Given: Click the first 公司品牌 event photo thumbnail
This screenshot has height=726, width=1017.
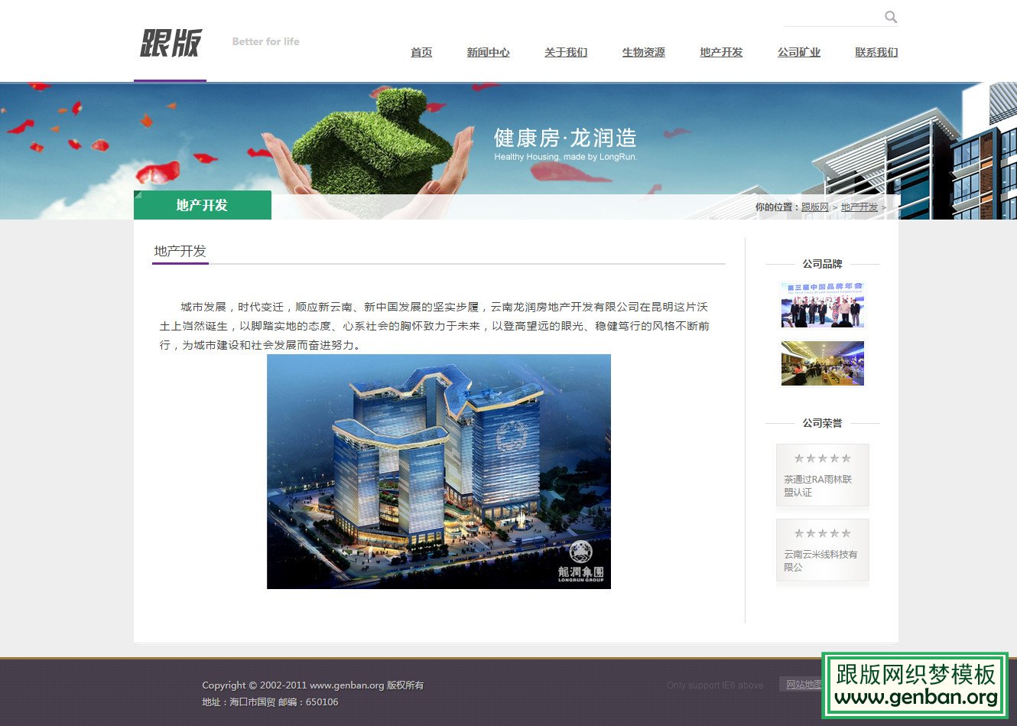Looking at the screenshot, I should tap(822, 304).
